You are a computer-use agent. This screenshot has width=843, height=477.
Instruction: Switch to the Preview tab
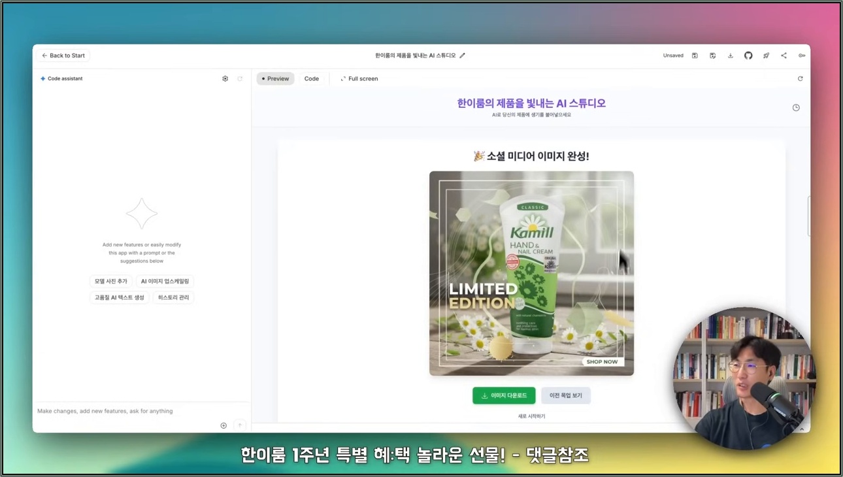point(275,78)
